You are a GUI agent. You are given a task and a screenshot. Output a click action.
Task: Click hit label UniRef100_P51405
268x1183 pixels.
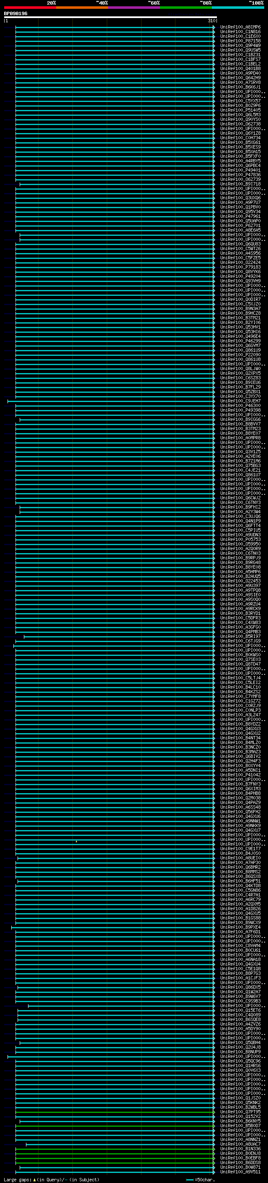point(240,110)
